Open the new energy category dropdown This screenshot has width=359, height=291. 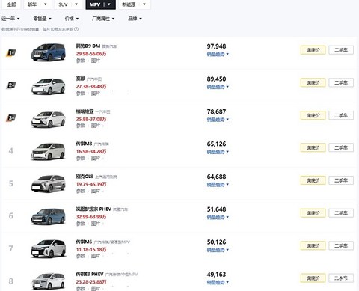(135, 4)
